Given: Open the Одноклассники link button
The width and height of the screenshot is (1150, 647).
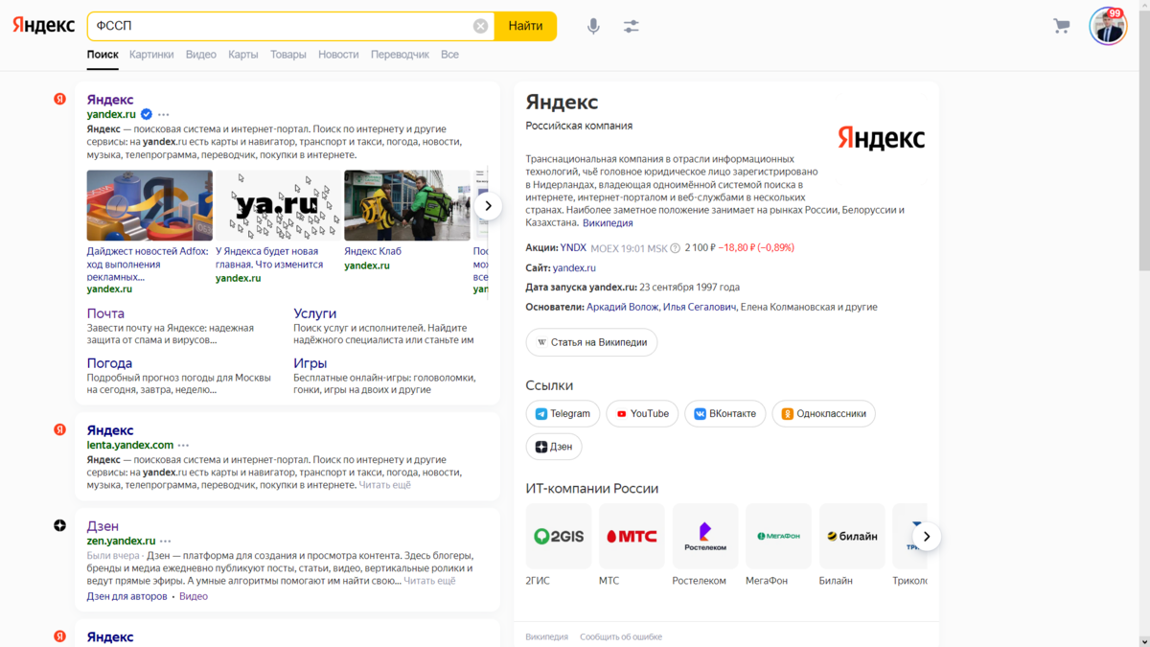Looking at the screenshot, I should [x=823, y=414].
